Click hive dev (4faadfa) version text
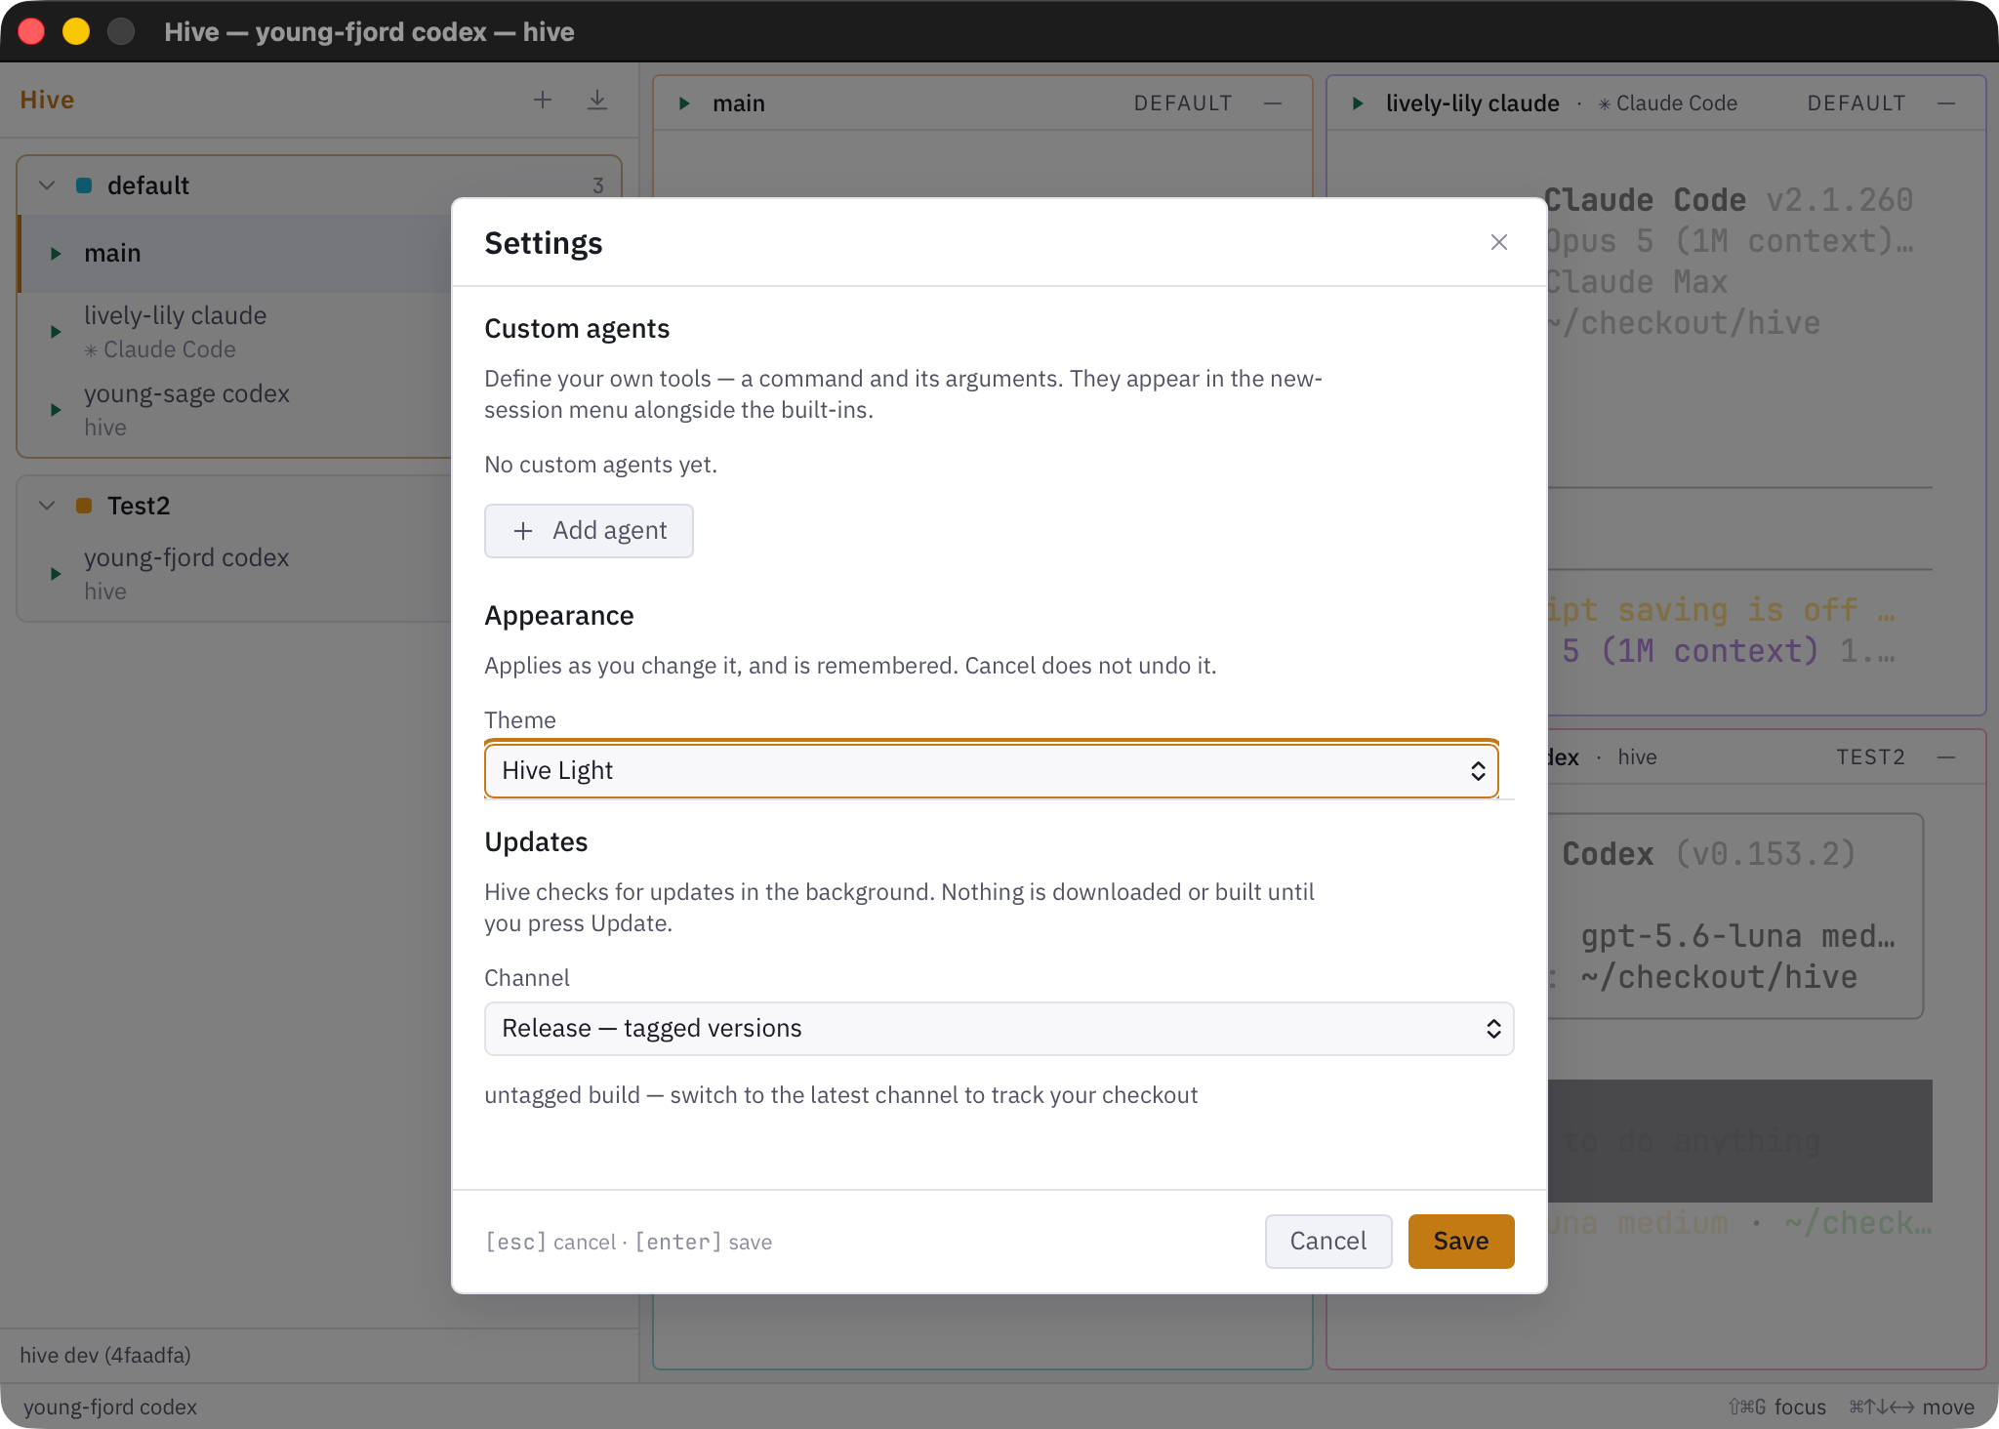 point(105,1355)
